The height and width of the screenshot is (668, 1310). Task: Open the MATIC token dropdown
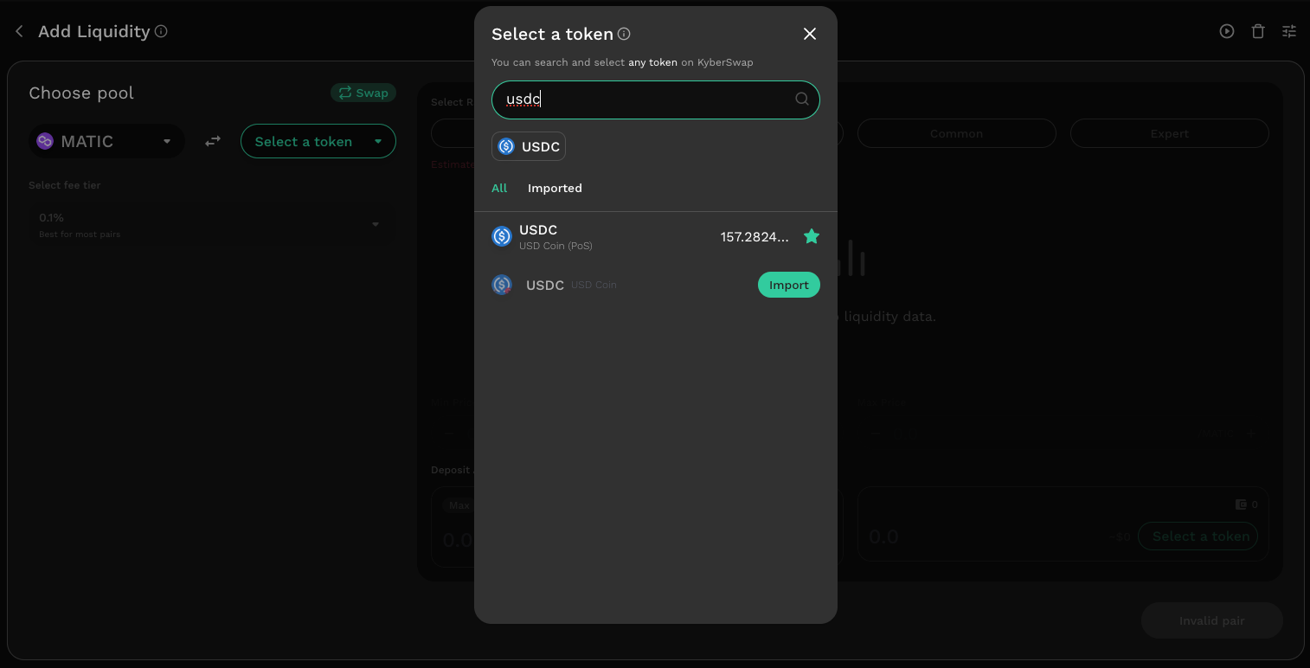[106, 141]
